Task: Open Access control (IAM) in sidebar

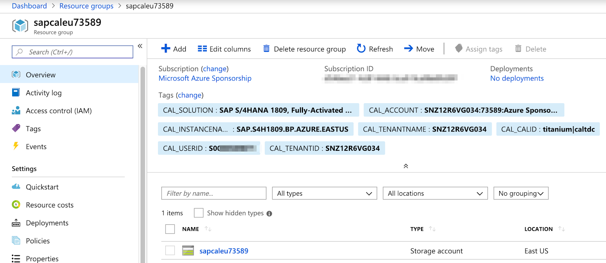Action: (x=59, y=111)
